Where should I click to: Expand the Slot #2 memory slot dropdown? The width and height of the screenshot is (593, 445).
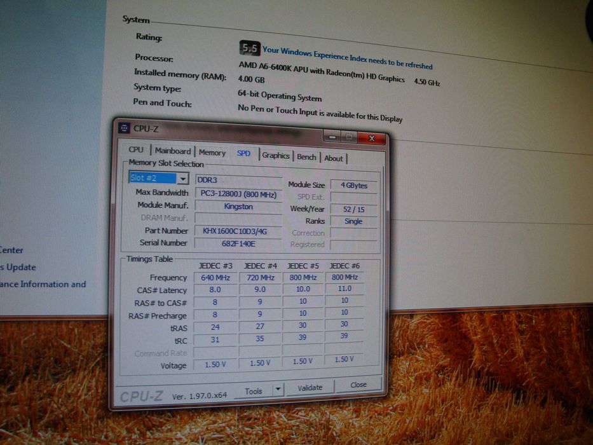[x=182, y=178]
